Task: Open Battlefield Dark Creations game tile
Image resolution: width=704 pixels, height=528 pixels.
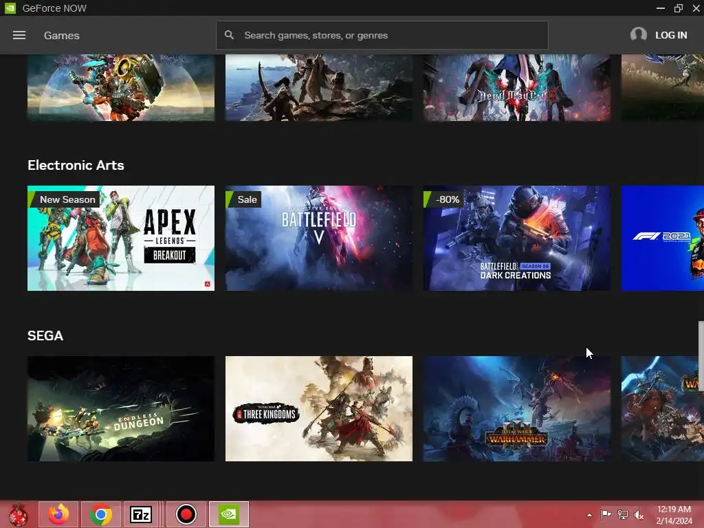Action: [x=517, y=238]
